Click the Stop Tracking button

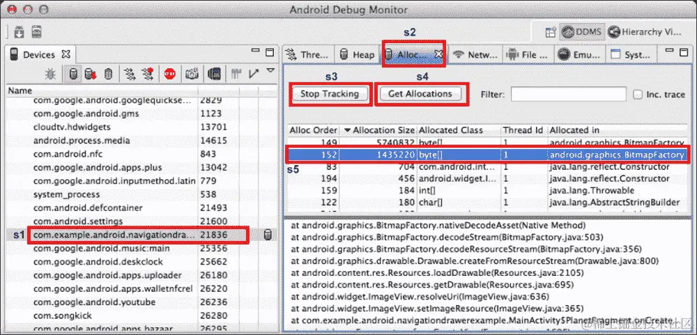point(330,94)
